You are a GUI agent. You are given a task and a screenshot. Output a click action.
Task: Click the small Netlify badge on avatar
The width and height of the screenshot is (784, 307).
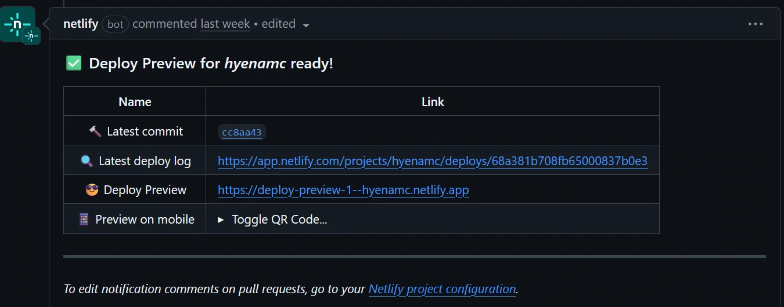(x=31, y=36)
